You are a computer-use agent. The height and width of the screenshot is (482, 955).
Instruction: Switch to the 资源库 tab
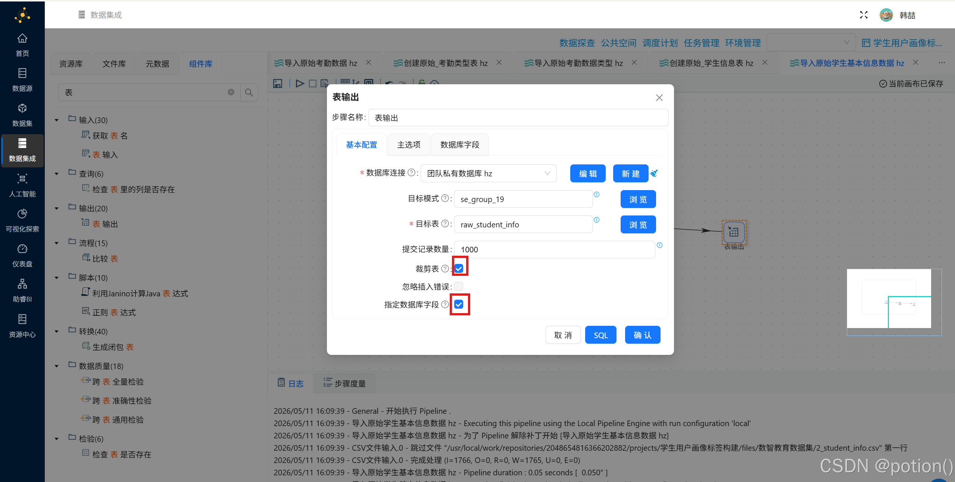[71, 64]
